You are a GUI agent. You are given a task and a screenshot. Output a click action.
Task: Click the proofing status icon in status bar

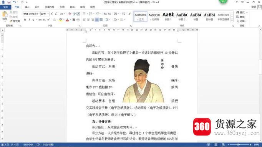38,145
